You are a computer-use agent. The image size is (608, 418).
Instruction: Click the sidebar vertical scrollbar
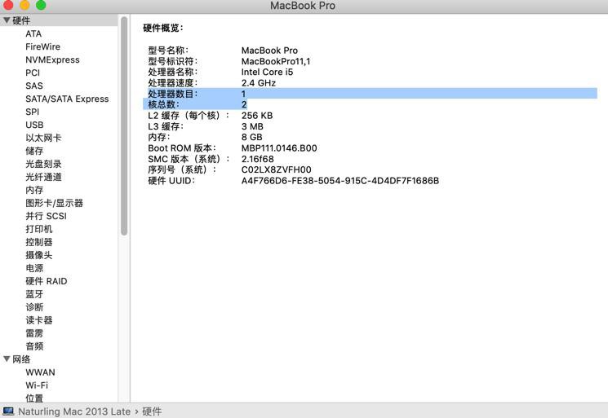point(124,126)
